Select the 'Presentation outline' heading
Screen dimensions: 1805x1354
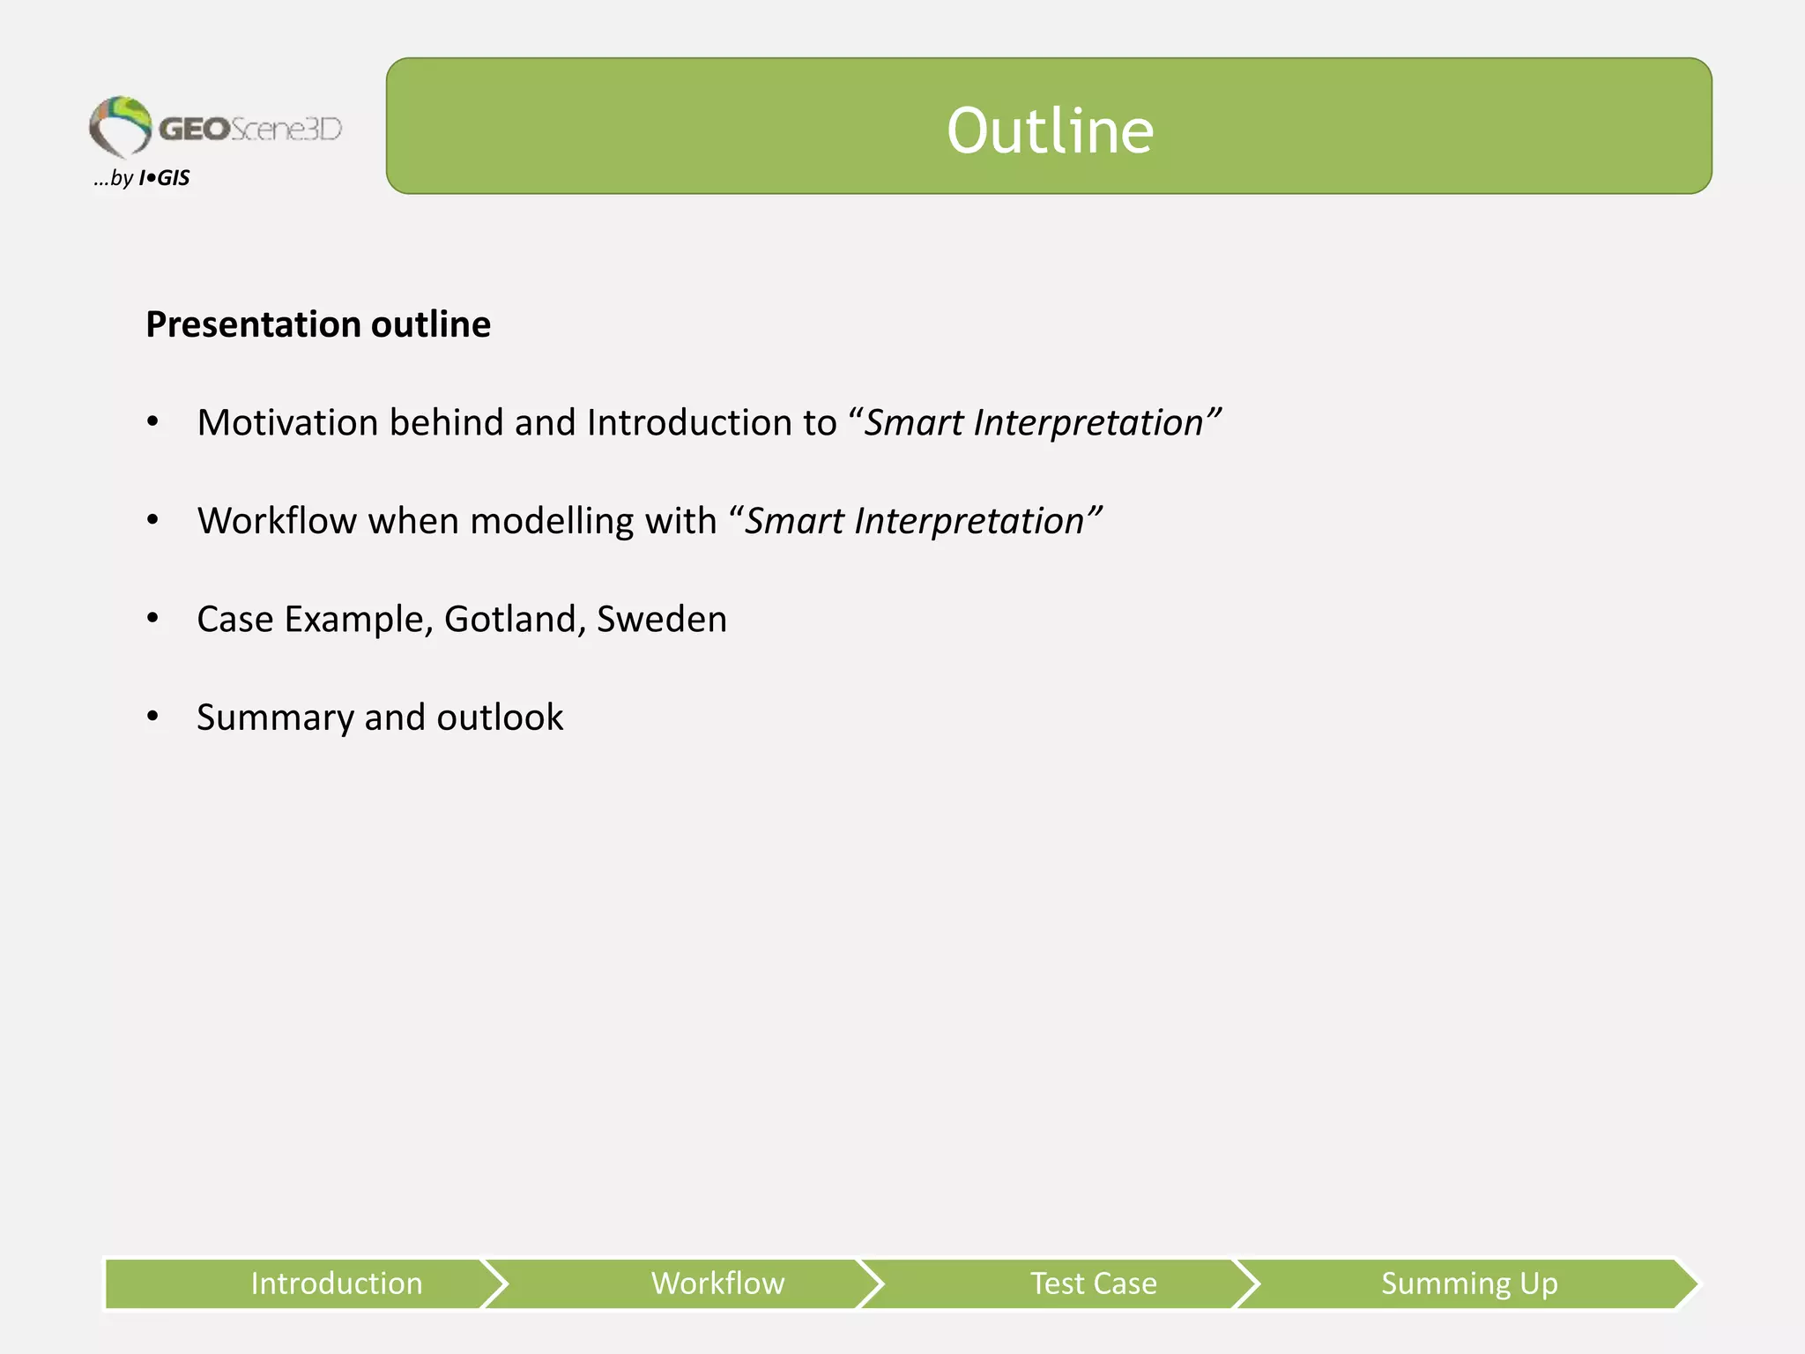click(x=318, y=324)
